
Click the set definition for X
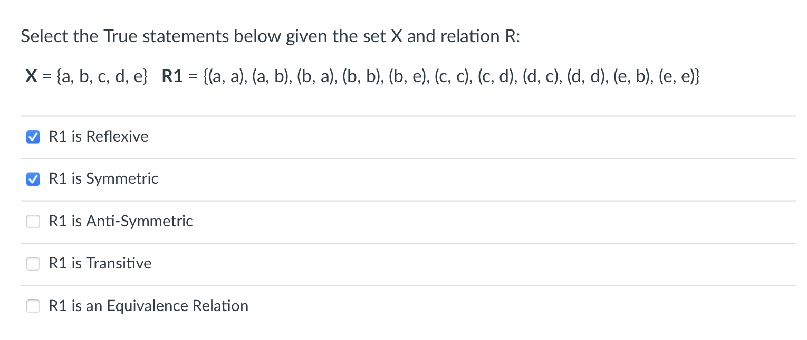click(x=86, y=76)
